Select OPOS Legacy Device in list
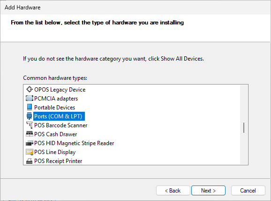Screen dimensions: 271x201 [60, 90]
